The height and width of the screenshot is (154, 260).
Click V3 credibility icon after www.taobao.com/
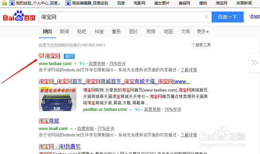point(82,63)
